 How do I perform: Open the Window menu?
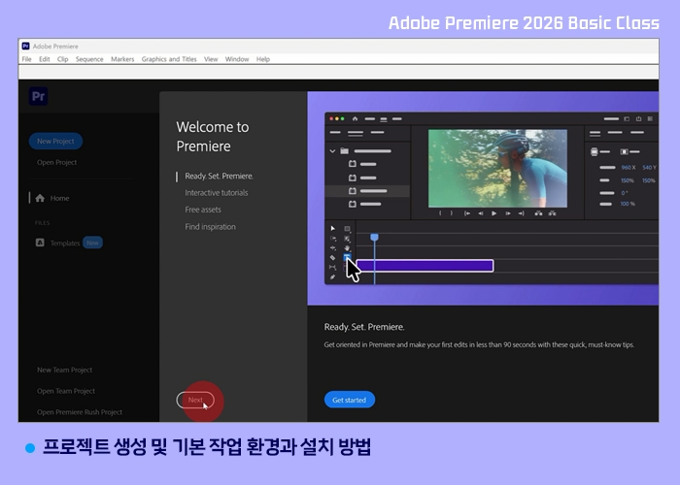[237, 59]
